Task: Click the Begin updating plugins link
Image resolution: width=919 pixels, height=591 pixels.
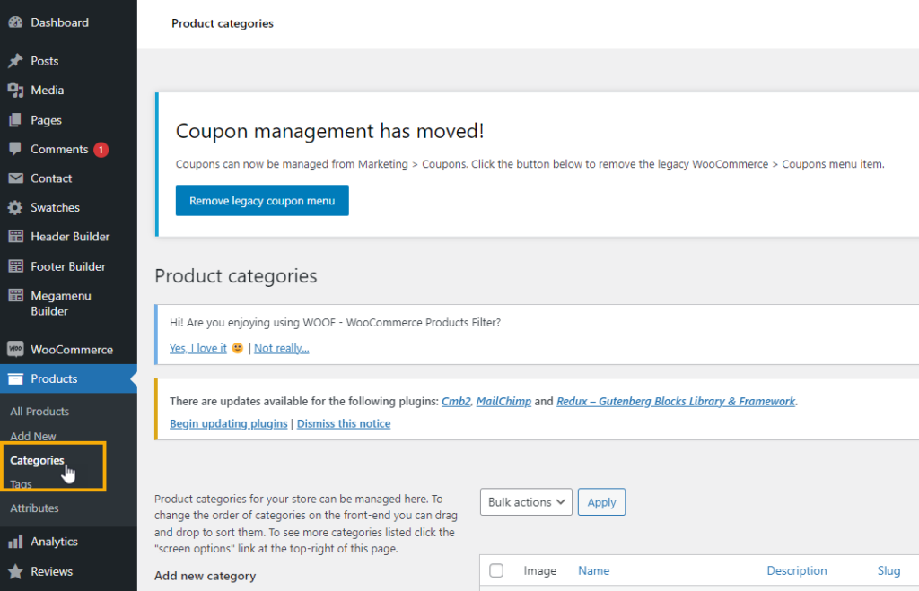Action: point(228,423)
